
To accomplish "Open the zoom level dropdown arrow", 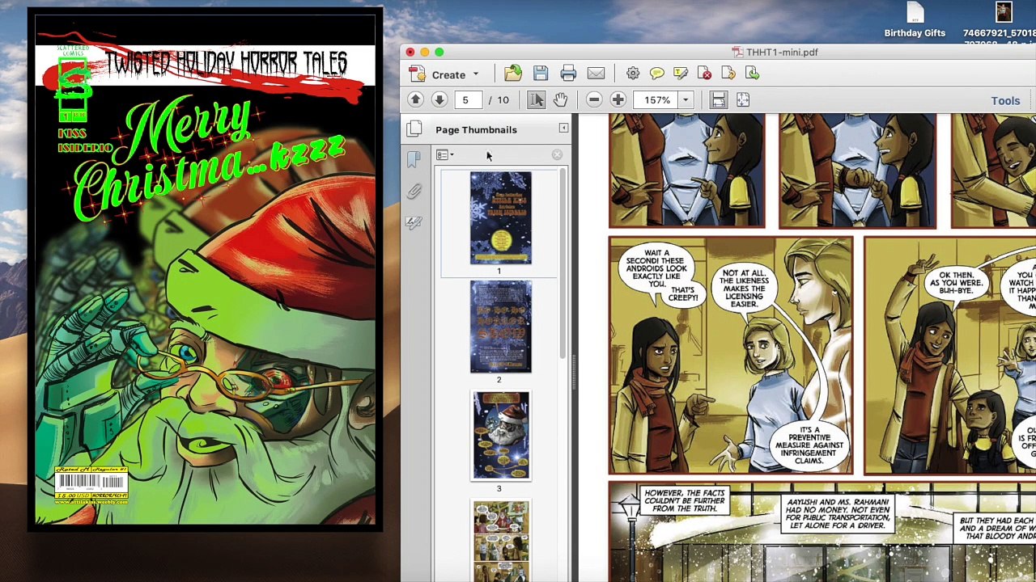I will click(x=686, y=100).
